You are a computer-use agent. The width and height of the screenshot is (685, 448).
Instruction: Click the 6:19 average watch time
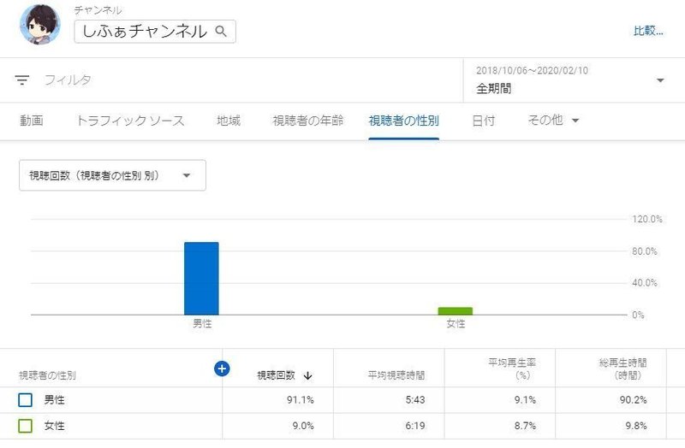[x=415, y=426]
